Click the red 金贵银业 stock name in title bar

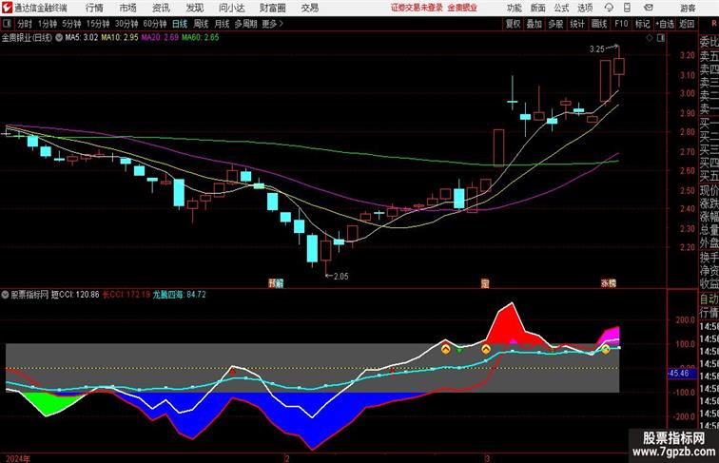pyautogui.click(x=462, y=8)
